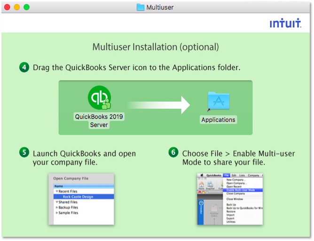This screenshot has width=314, height=241.
Task: Click the Applications label text
Action: 218,120
